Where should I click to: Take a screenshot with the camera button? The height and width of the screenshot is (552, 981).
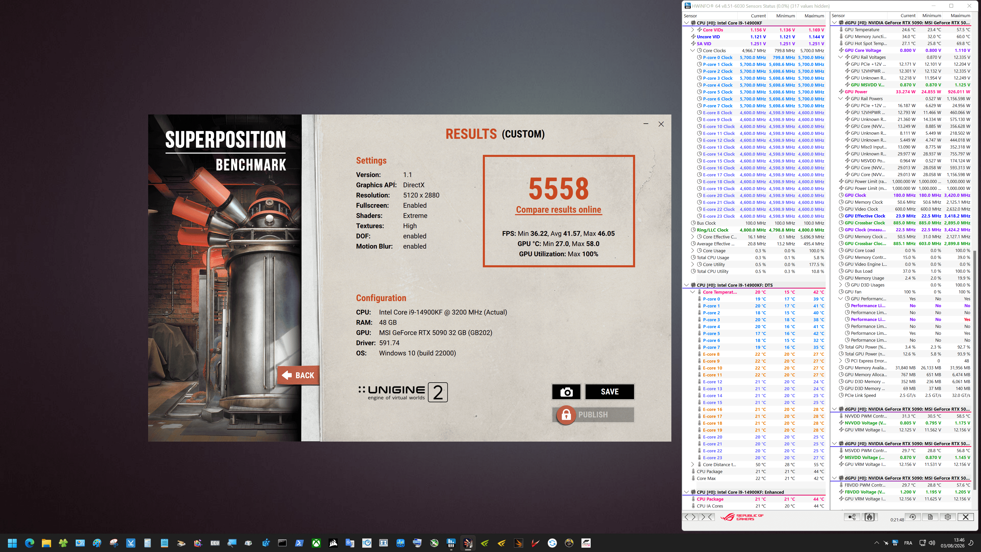pyautogui.click(x=566, y=392)
